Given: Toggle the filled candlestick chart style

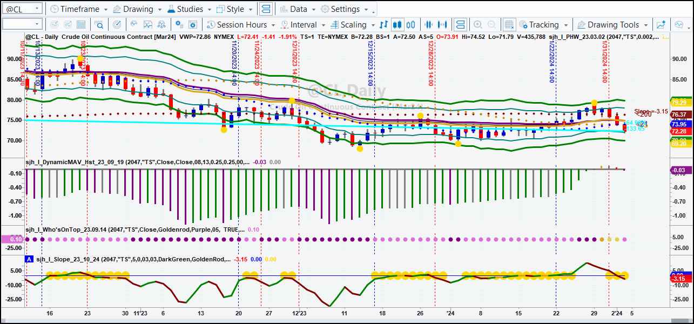Looking at the screenshot, I should click(x=397, y=24).
